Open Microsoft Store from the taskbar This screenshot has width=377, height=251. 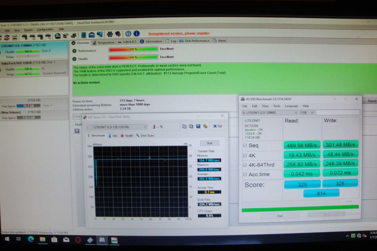click(54, 239)
